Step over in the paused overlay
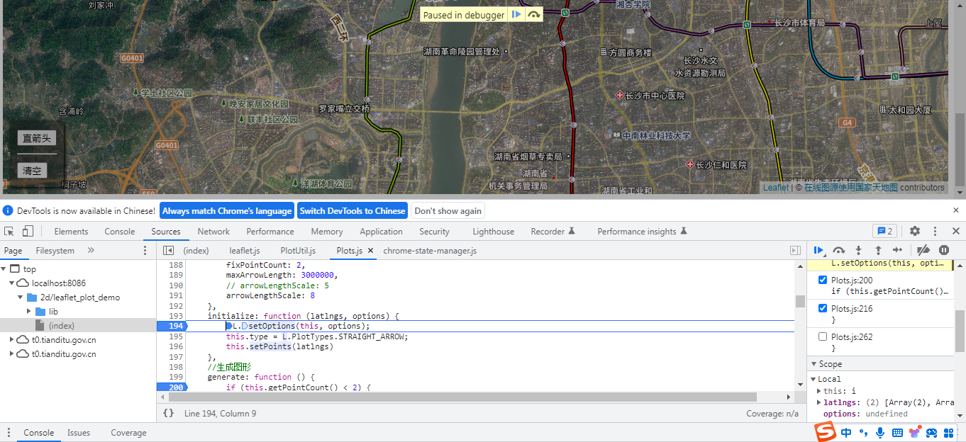 coord(535,14)
